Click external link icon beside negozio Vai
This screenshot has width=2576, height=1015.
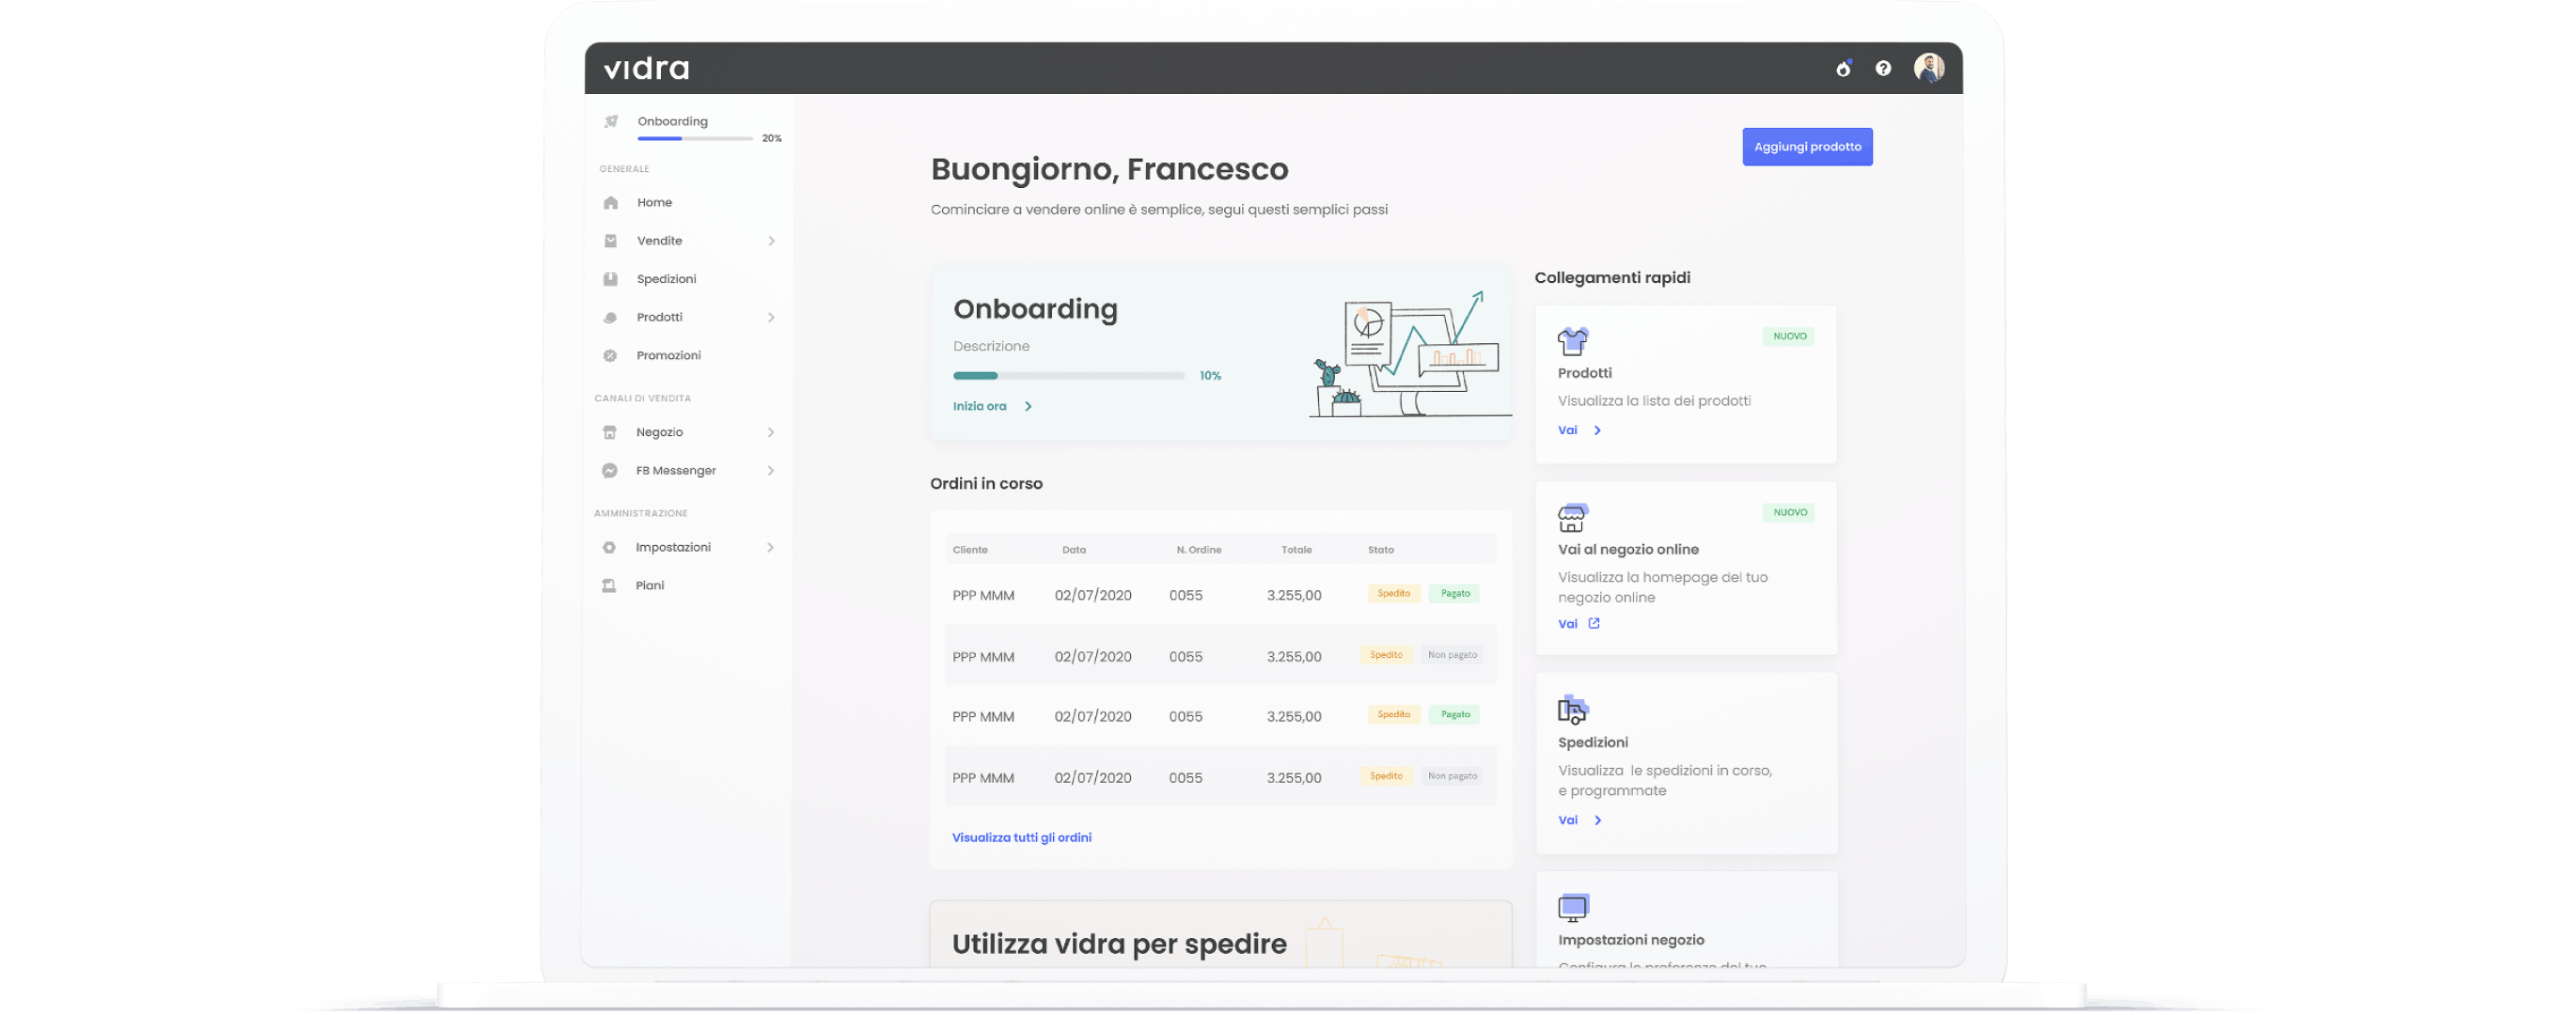tap(1593, 623)
